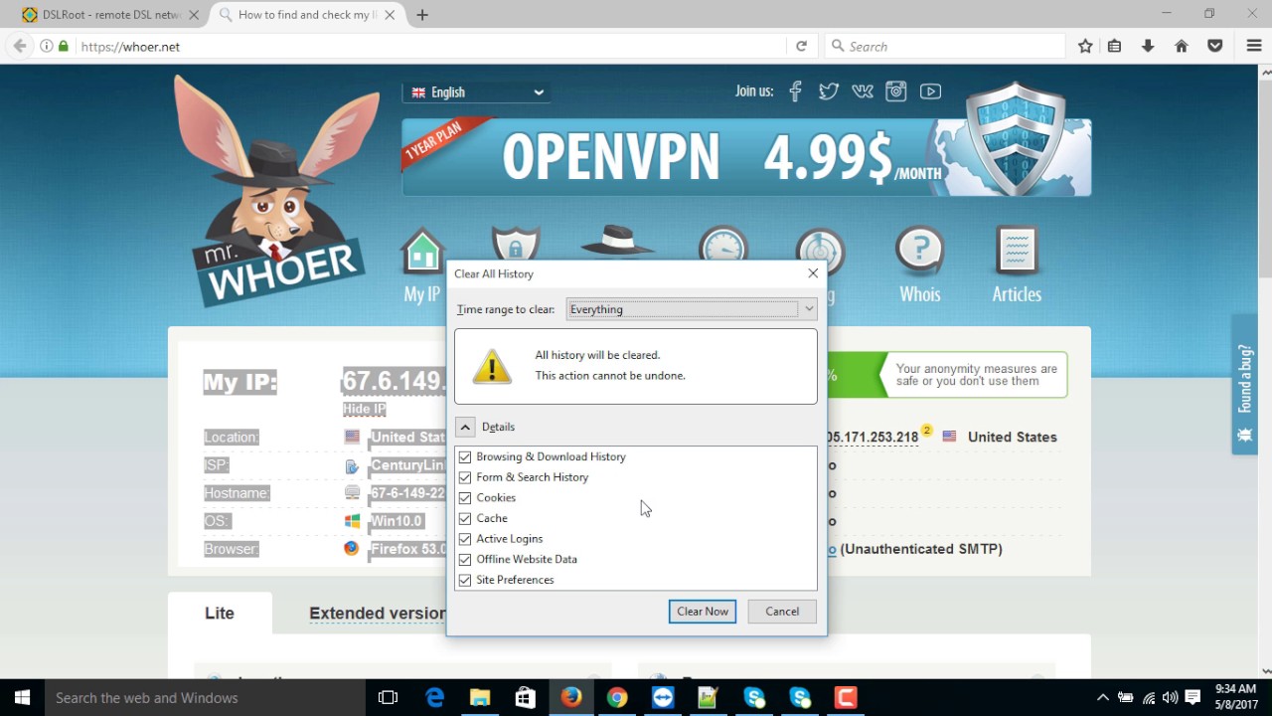The height and width of the screenshot is (716, 1272).
Task: Open Windows Store from taskbar
Action: 526,698
